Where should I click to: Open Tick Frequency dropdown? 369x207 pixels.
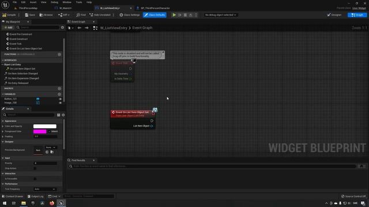pyautogui.click(x=45, y=189)
